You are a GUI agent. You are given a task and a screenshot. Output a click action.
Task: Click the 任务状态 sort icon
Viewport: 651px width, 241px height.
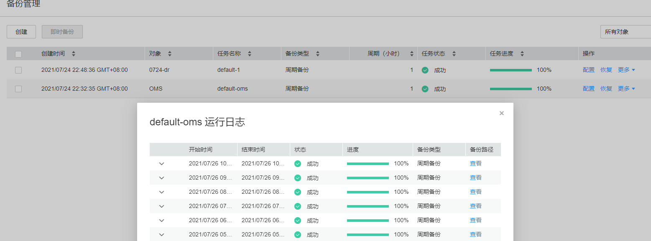click(x=454, y=54)
